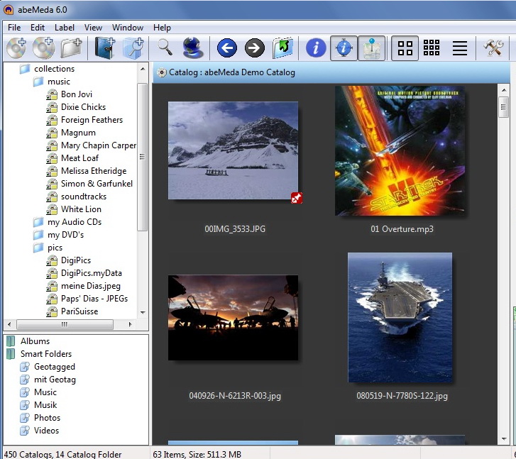Switch to small thumbnails grid view
516x459 pixels.
tap(432, 48)
